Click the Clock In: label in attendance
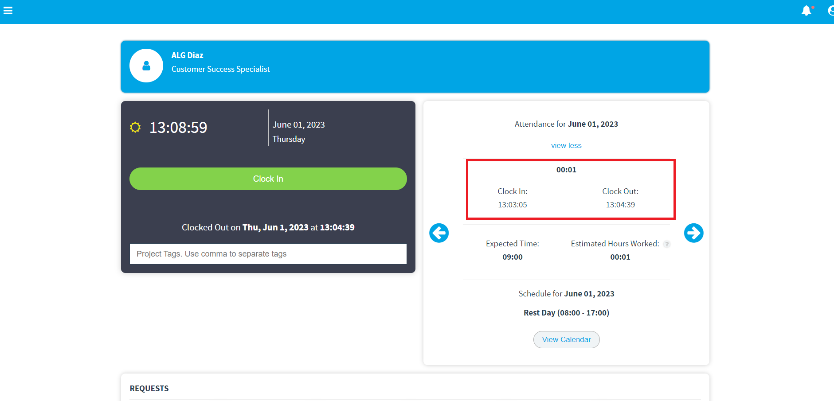 click(512, 191)
